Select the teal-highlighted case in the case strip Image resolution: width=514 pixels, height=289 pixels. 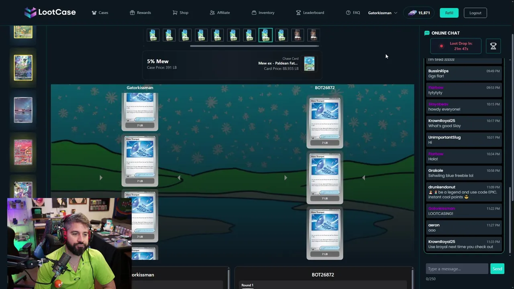tap(265, 35)
